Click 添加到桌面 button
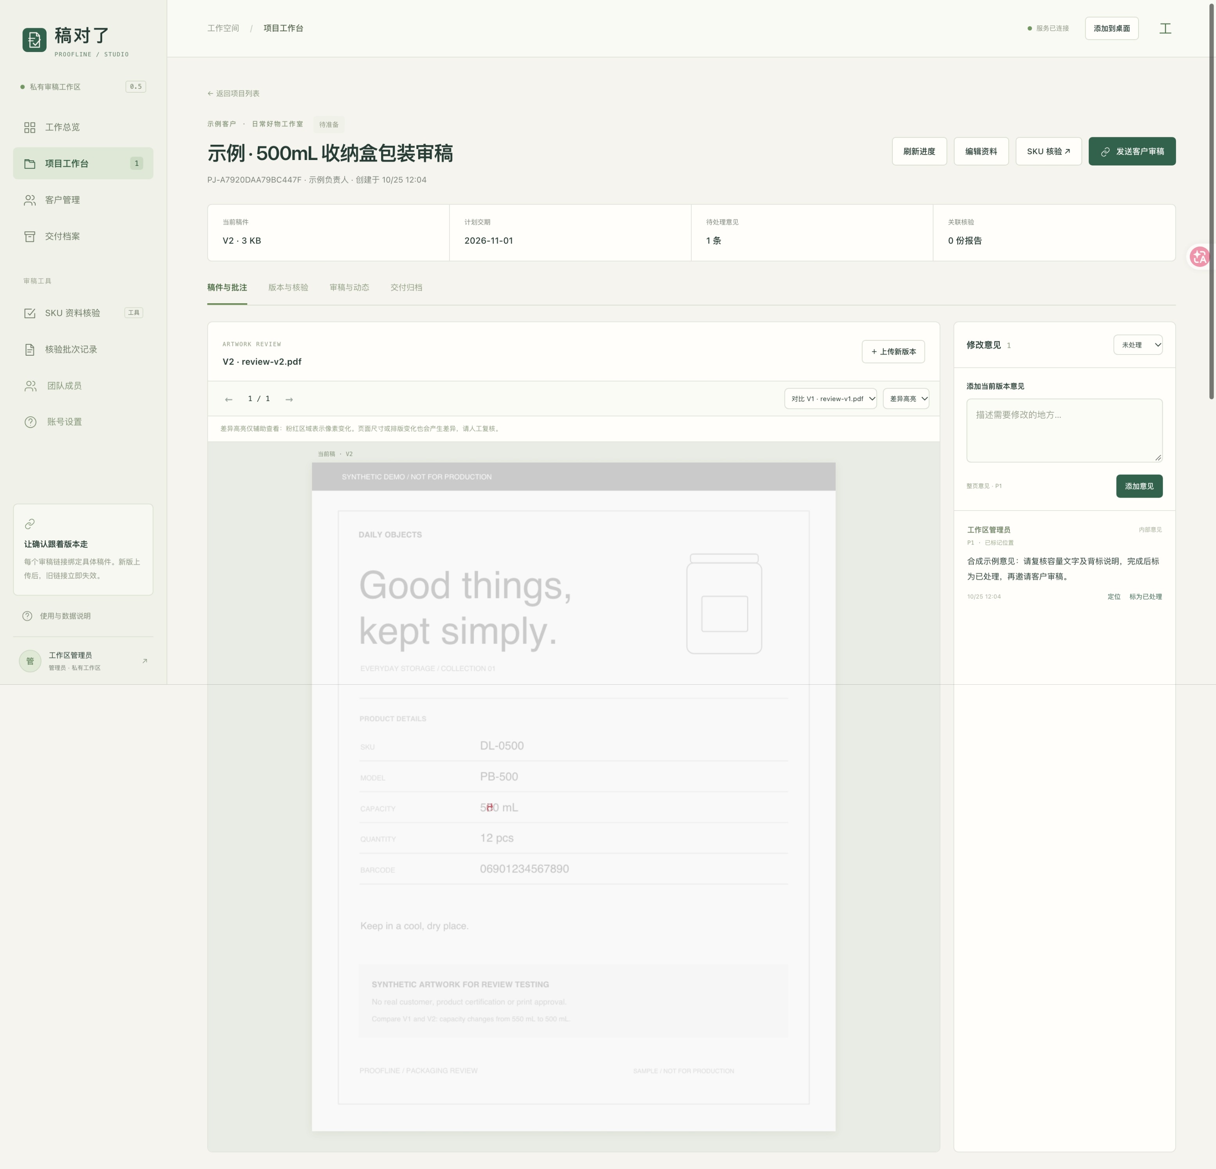The image size is (1216, 1169). [x=1111, y=29]
